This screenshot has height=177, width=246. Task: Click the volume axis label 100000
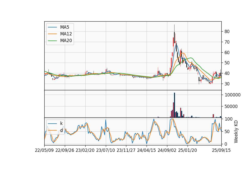point(233,95)
